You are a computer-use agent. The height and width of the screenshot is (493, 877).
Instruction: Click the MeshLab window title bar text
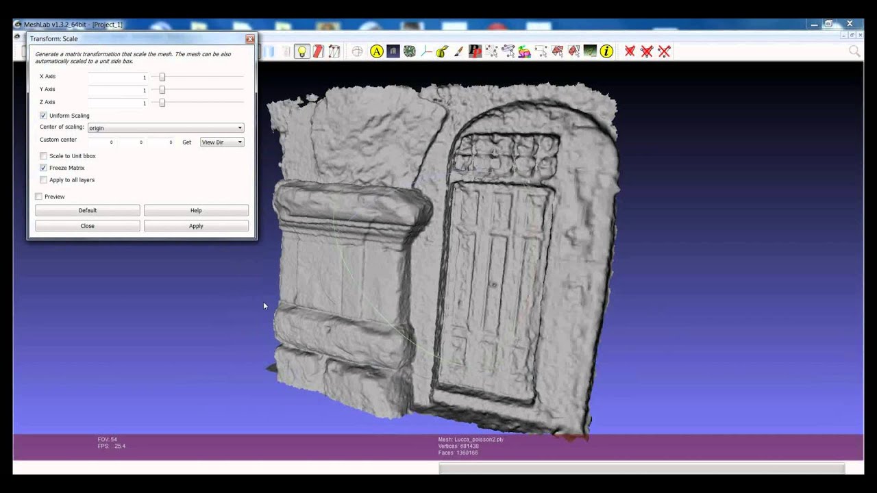click(73, 25)
